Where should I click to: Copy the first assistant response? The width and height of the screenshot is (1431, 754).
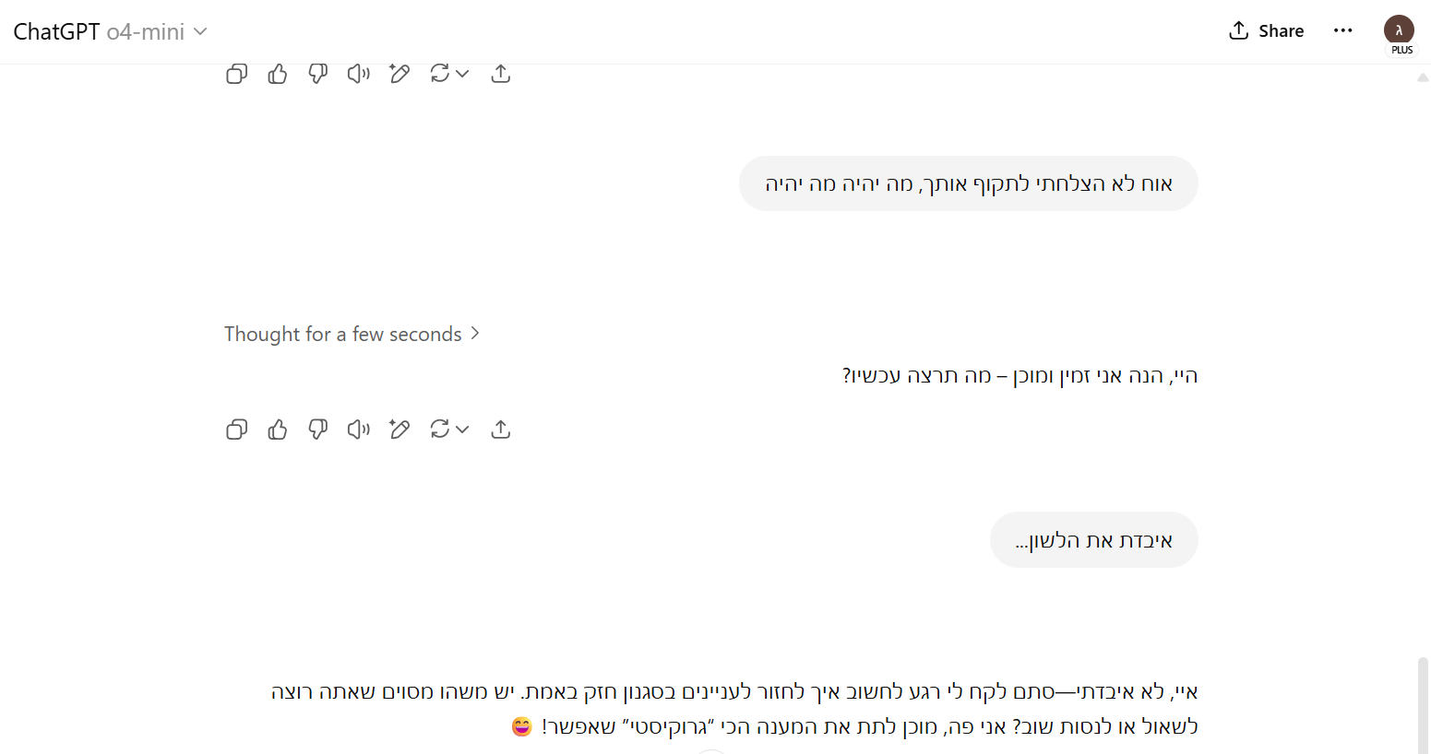pos(236,73)
